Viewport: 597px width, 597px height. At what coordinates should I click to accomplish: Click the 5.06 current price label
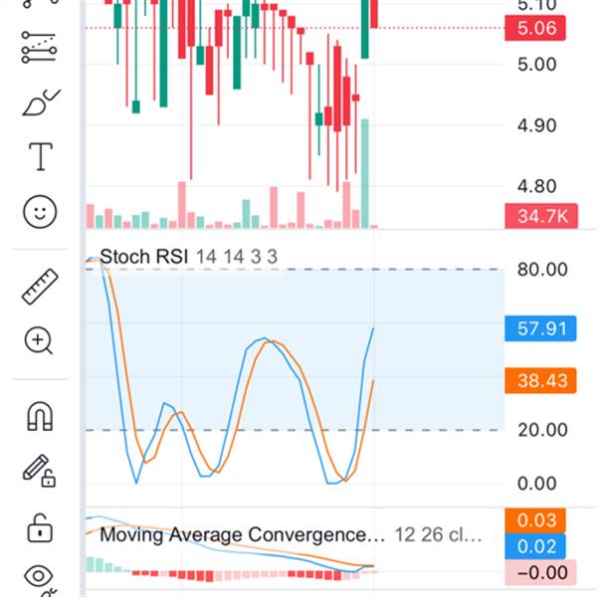pos(535,28)
